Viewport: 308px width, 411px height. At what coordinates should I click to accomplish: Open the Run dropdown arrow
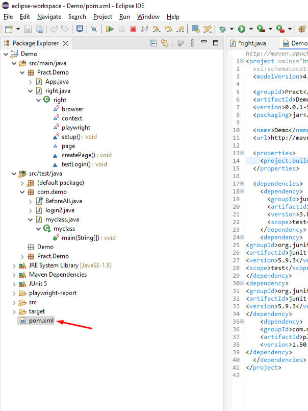click(x=251, y=29)
